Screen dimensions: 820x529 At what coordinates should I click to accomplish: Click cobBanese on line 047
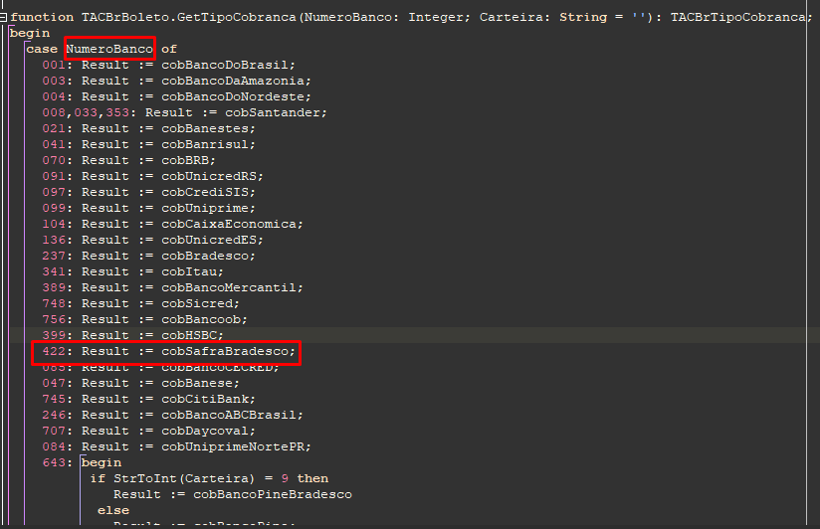coord(197,383)
